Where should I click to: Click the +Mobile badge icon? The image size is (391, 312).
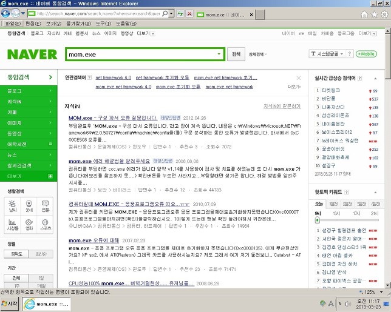point(366,54)
